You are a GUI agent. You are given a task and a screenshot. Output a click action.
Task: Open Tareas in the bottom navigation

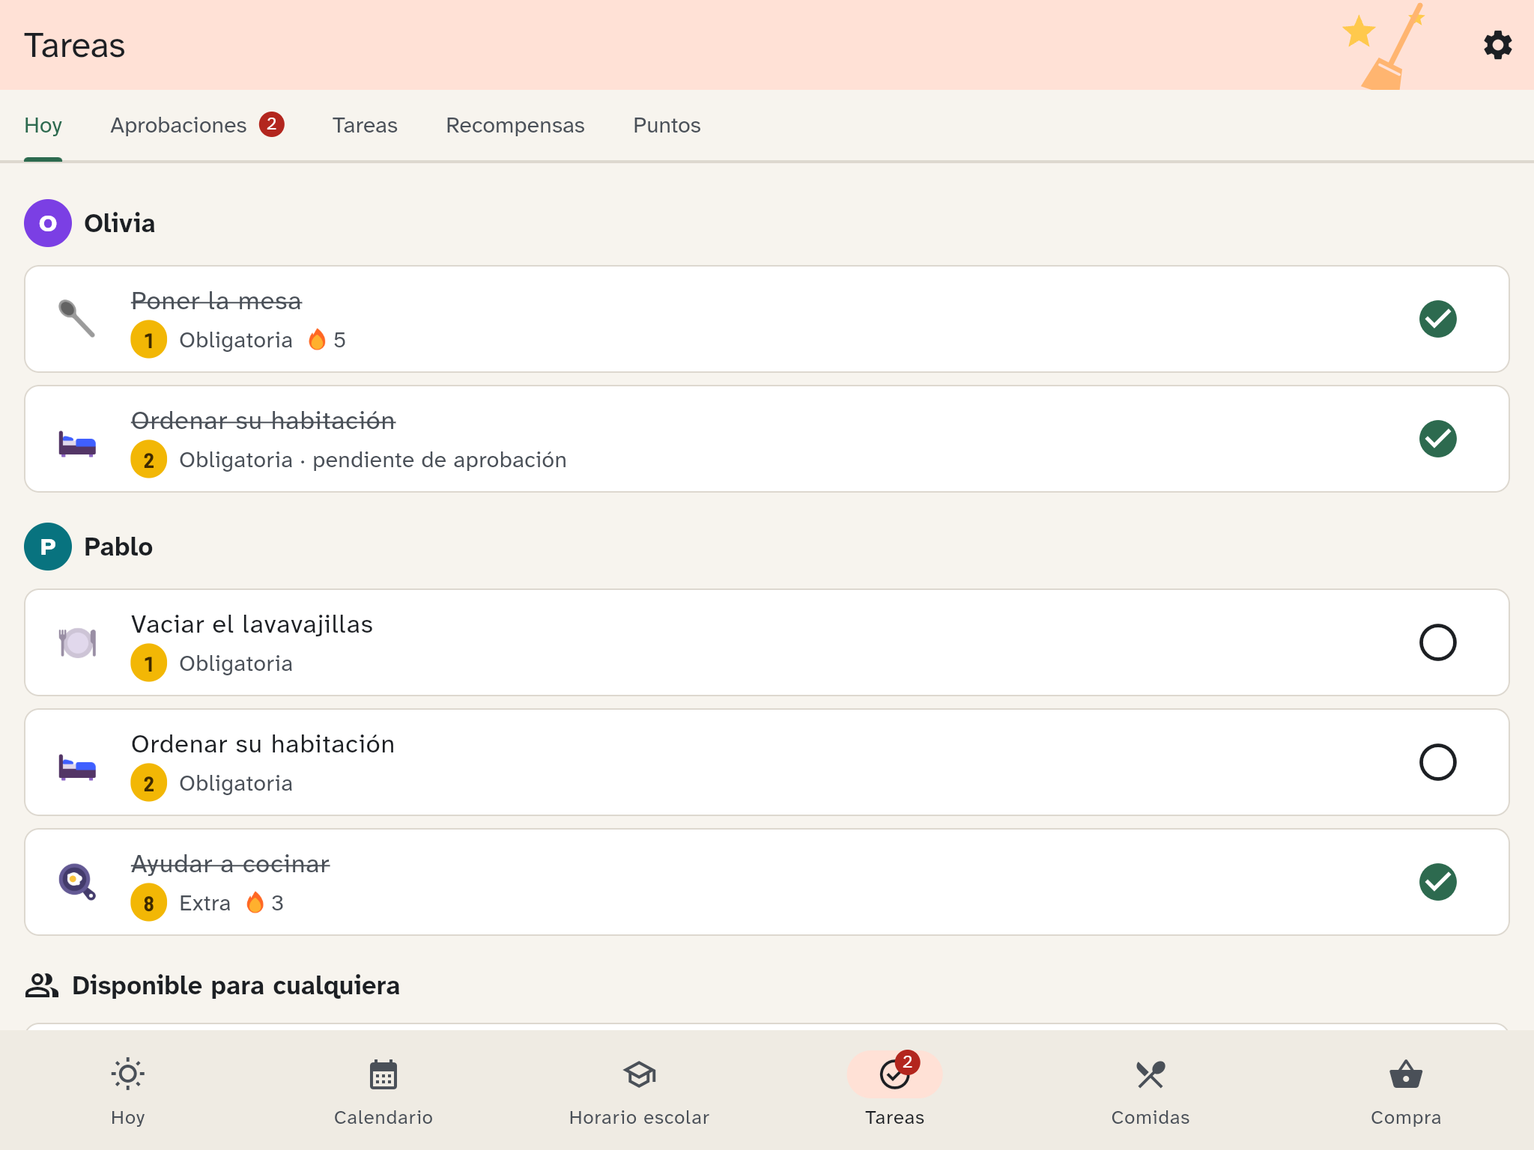click(894, 1090)
